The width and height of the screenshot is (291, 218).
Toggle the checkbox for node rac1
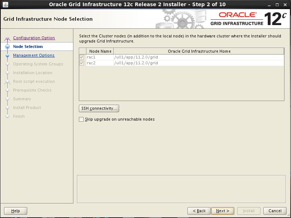coord(82,57)
